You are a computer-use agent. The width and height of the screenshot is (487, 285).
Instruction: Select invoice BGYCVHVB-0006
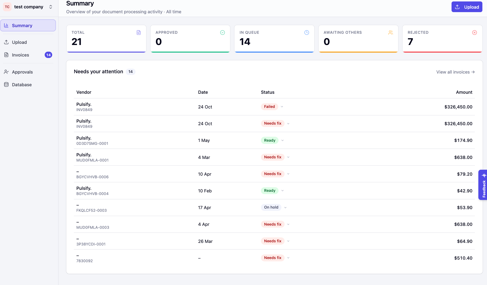click(93, 177)
